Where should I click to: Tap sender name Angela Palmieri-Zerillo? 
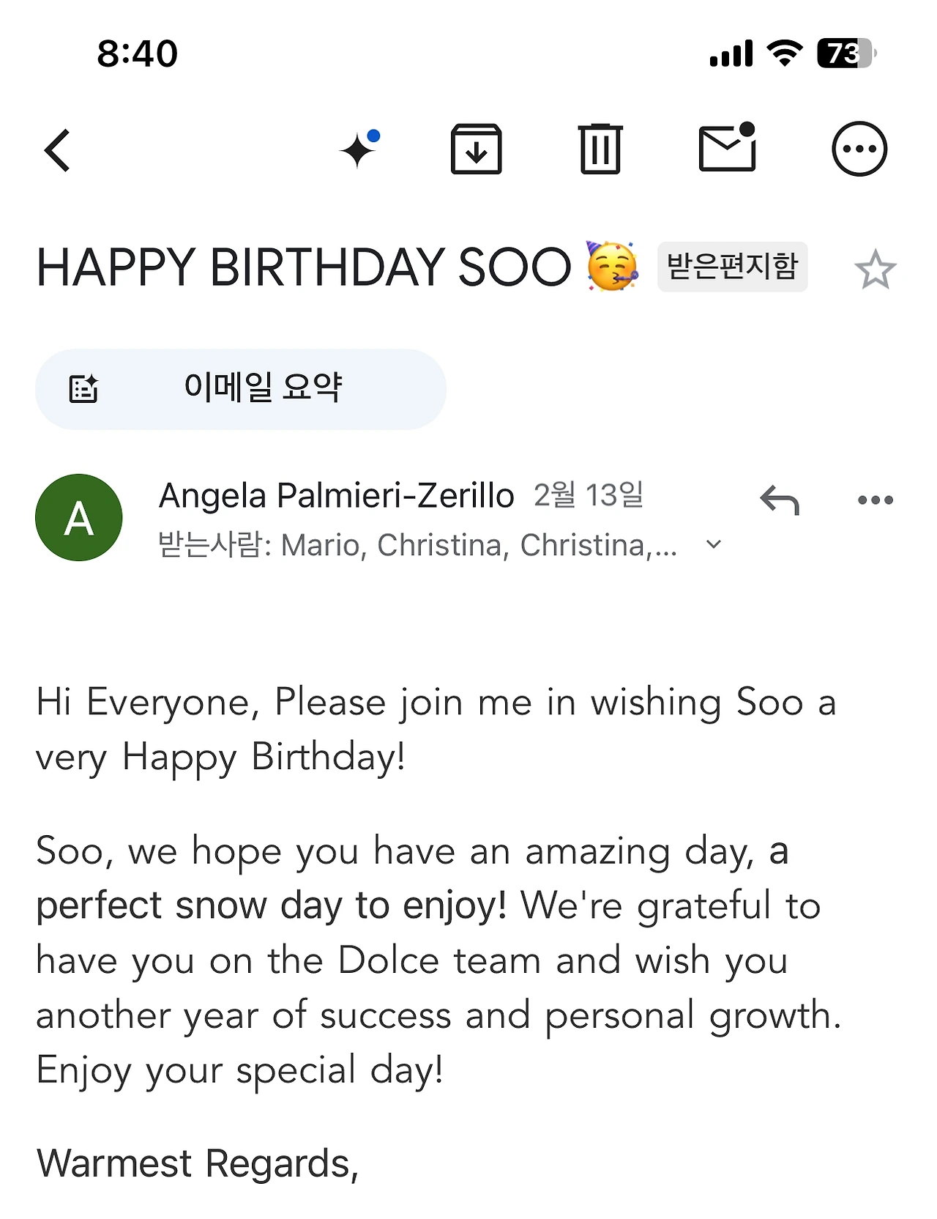tap(336, 496)
